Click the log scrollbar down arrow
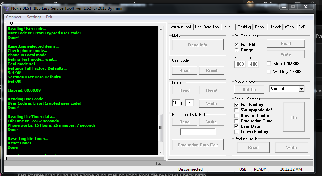Image resolution: width=322 pixels, height=176 pixels. point(161,152)
